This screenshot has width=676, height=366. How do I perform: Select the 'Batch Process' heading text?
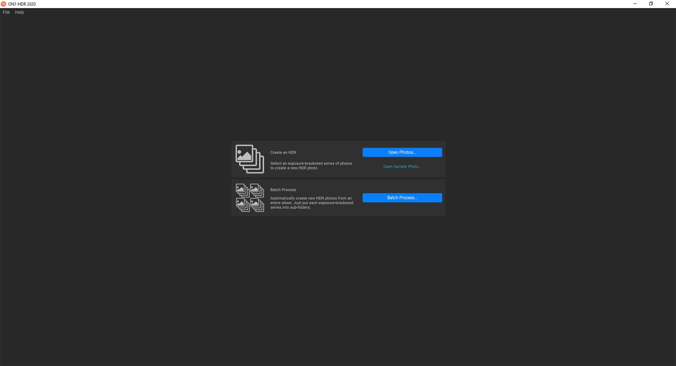[283, 190]
